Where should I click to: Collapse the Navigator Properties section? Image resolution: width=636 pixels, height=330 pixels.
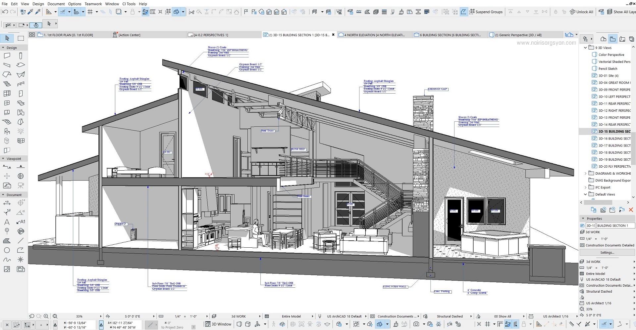[583, 219]
